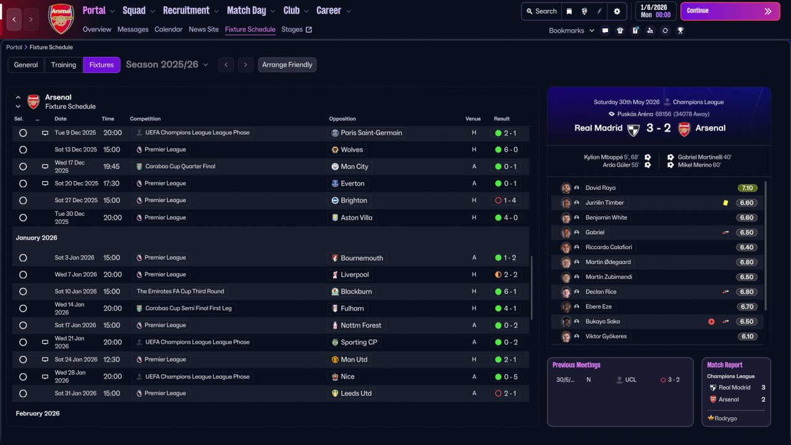
Task: Select the radio button for Wolves fixture
Action: (x=23, y=150)
